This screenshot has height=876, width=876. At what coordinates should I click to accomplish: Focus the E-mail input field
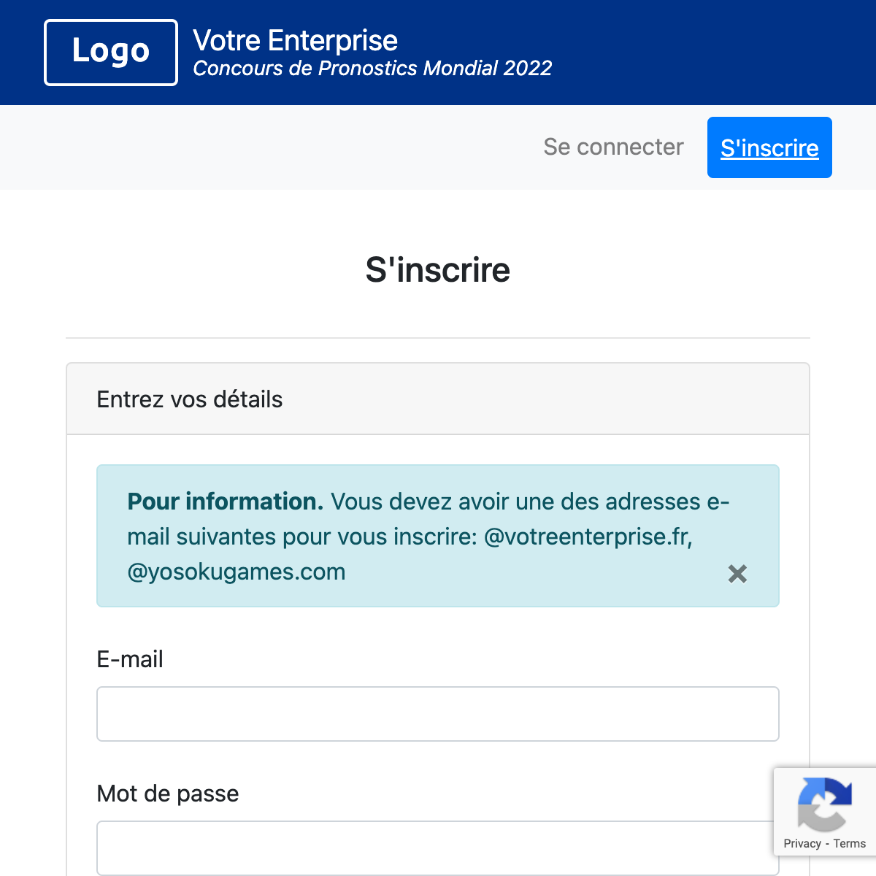[x=438, y=714]
